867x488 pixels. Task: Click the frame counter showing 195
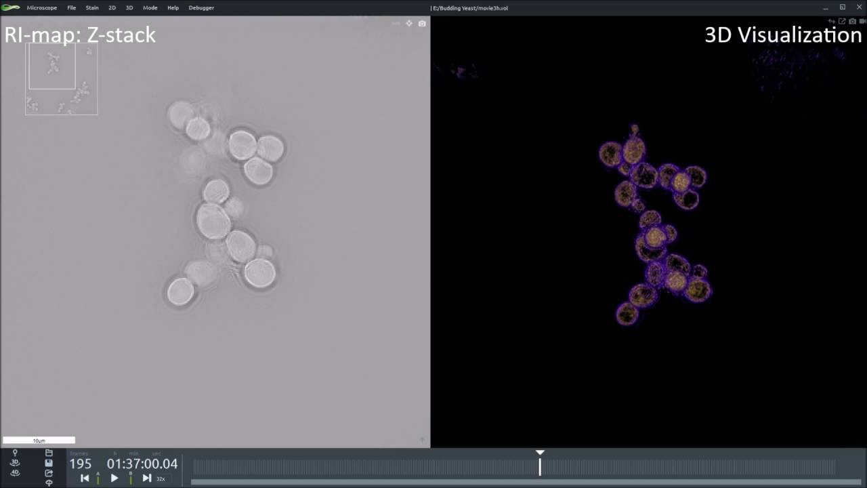pyautogui.click(x=81, y=464)
